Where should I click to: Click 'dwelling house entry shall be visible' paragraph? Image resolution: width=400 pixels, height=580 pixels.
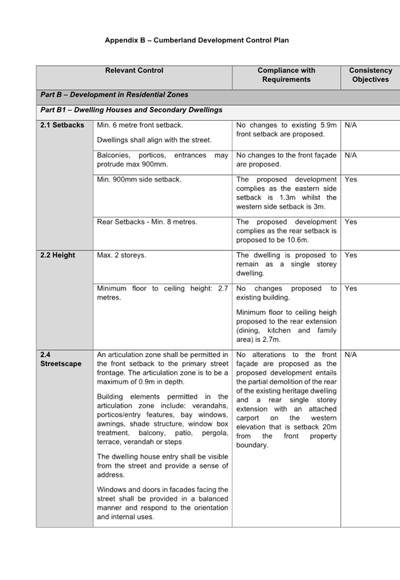[162, 466]
